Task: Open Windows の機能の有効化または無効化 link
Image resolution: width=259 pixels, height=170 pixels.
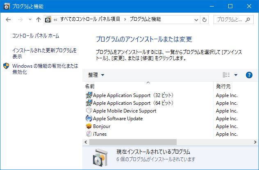Action: 45,69
